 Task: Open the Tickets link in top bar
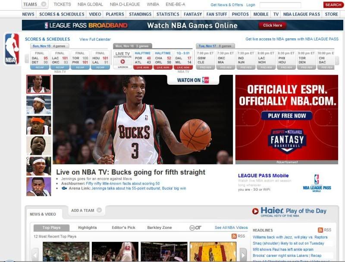62,4
